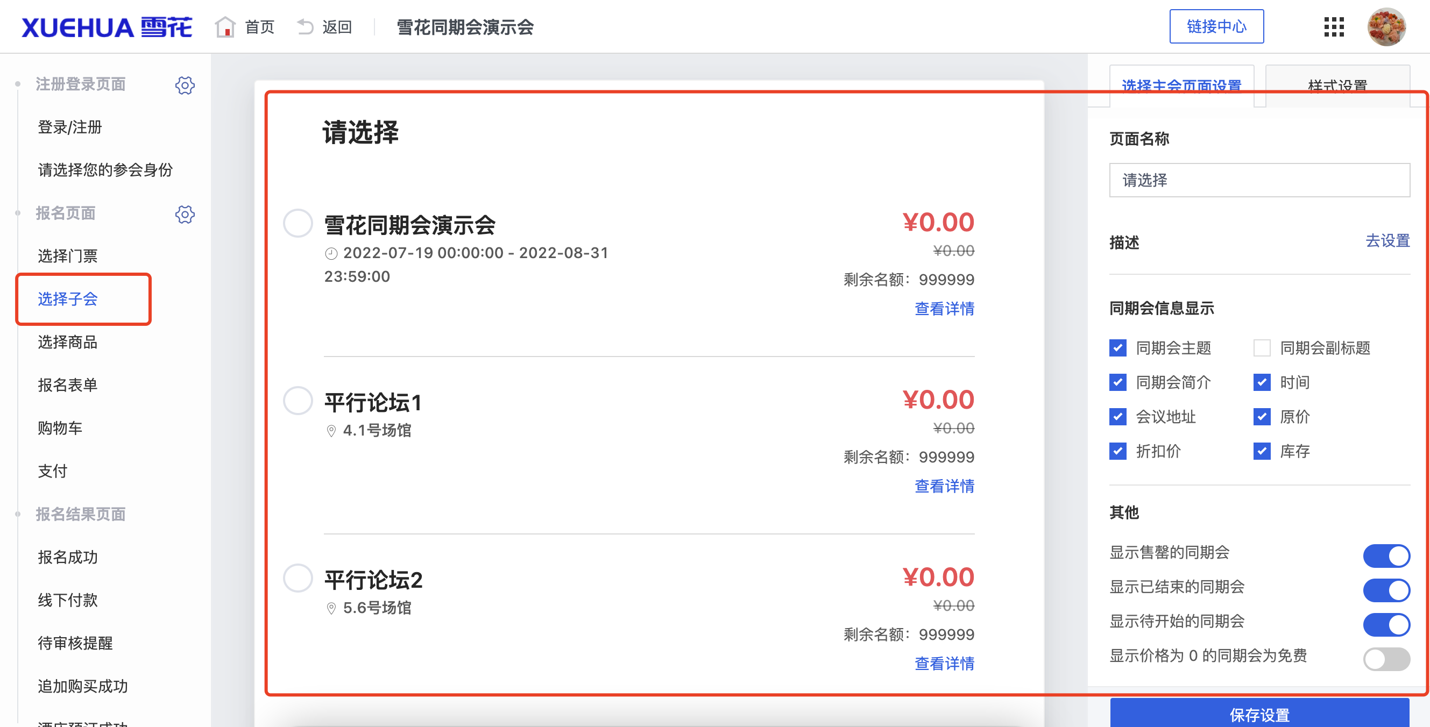Open gear settings for 报名页面
The width and height of the screenshot is (1430, 727).
coord(185,214)
